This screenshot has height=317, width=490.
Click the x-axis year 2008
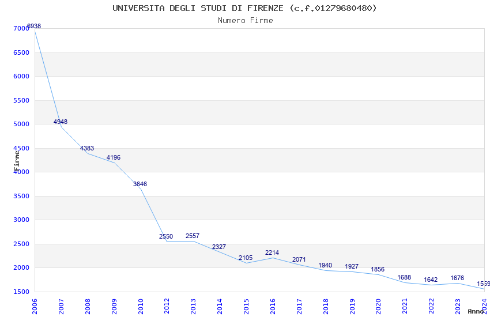coord(88,307)
